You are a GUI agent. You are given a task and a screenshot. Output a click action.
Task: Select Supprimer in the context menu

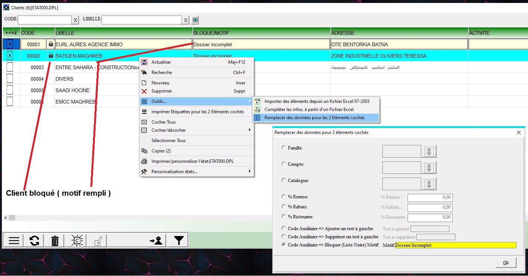[197, 91]
